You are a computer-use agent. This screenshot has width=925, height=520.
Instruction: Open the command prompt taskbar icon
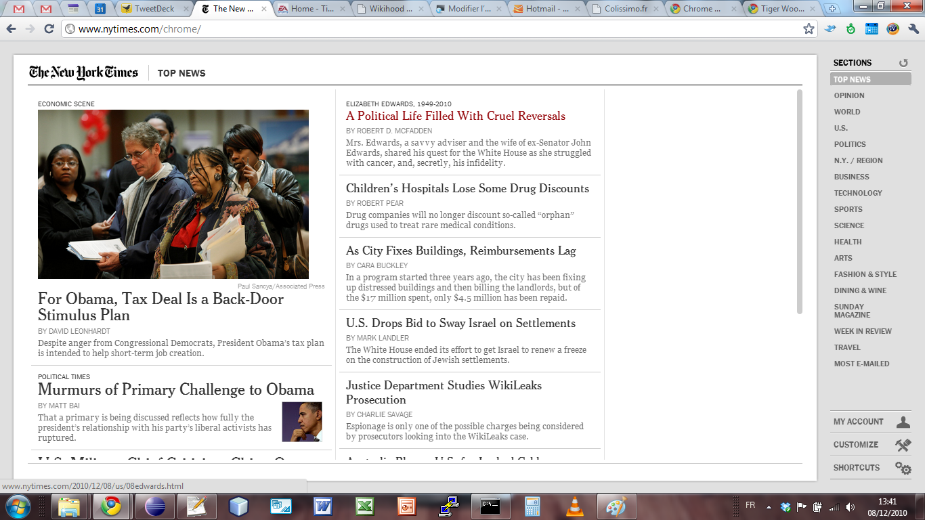(490, 506)
